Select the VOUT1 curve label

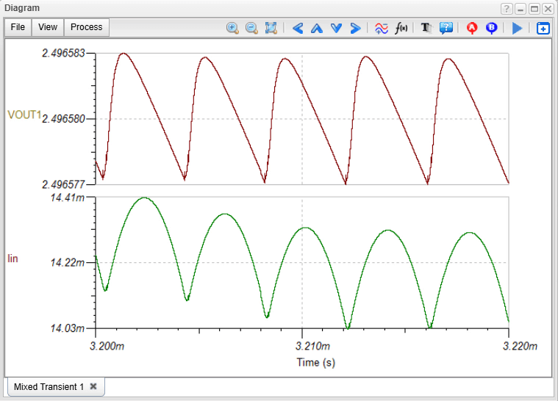24,115
